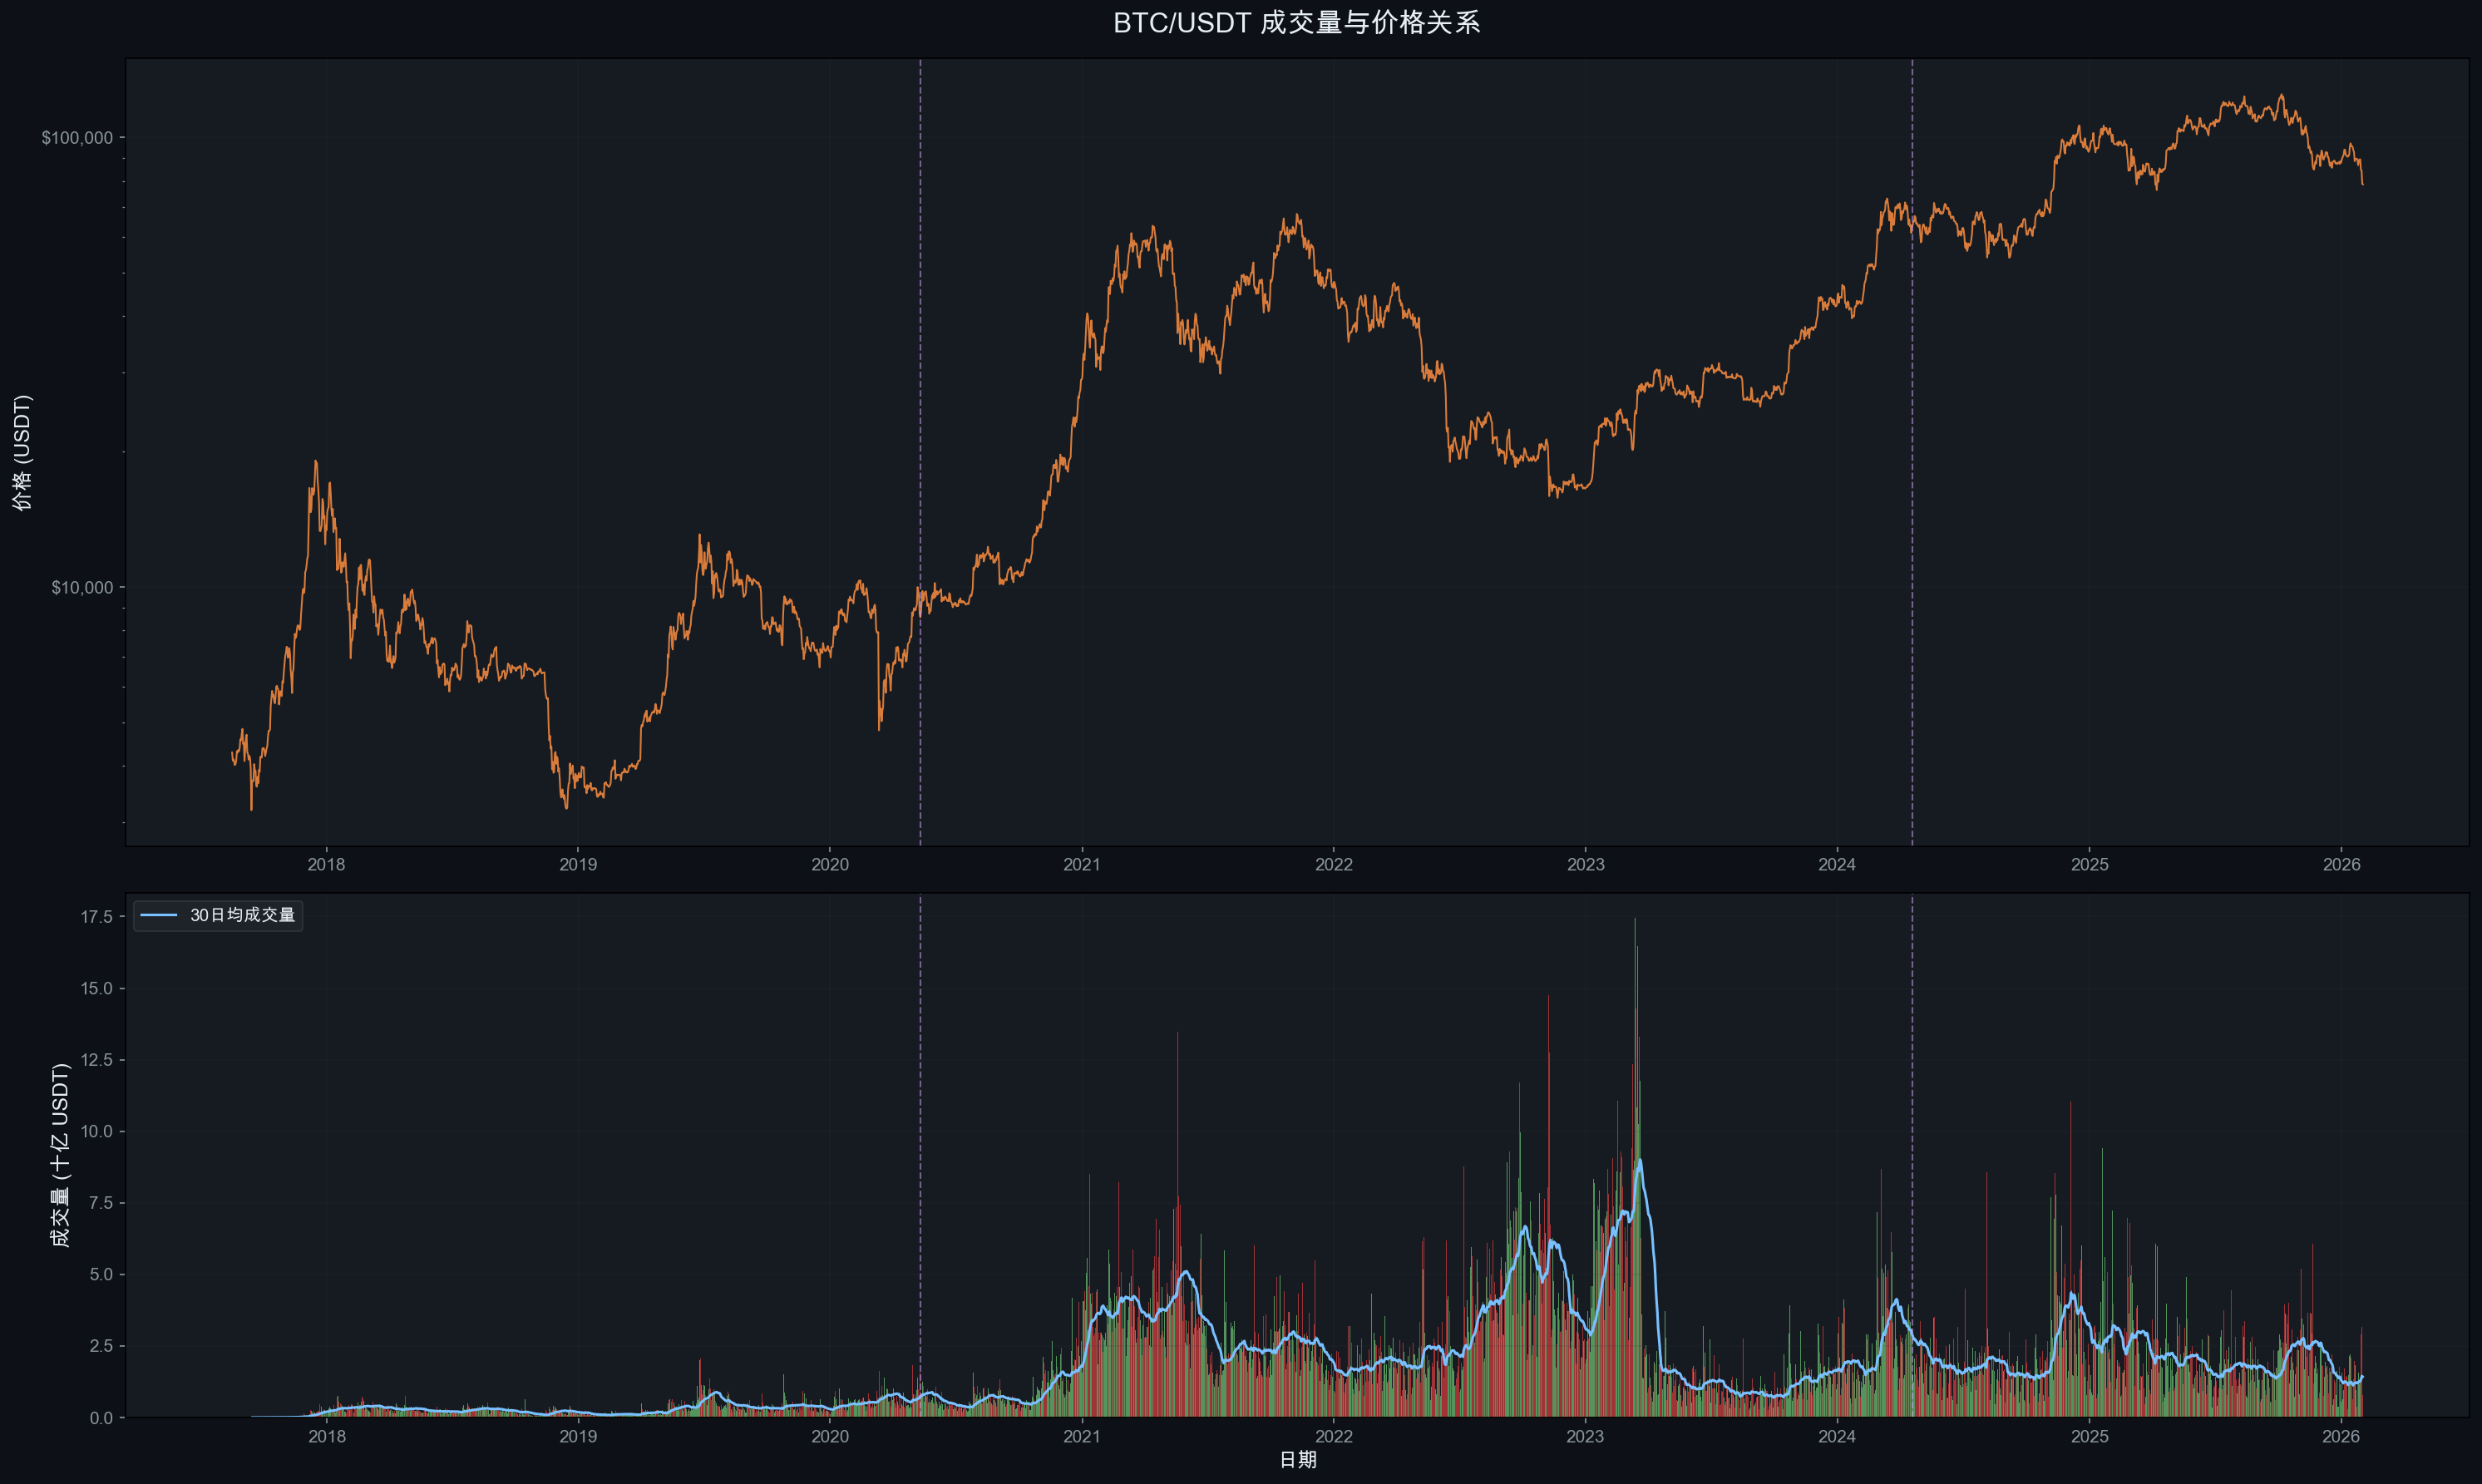This screenshot has width=2482, height=1484.
Task: Click the 2.5 volume axis label
Action: 100,1346
